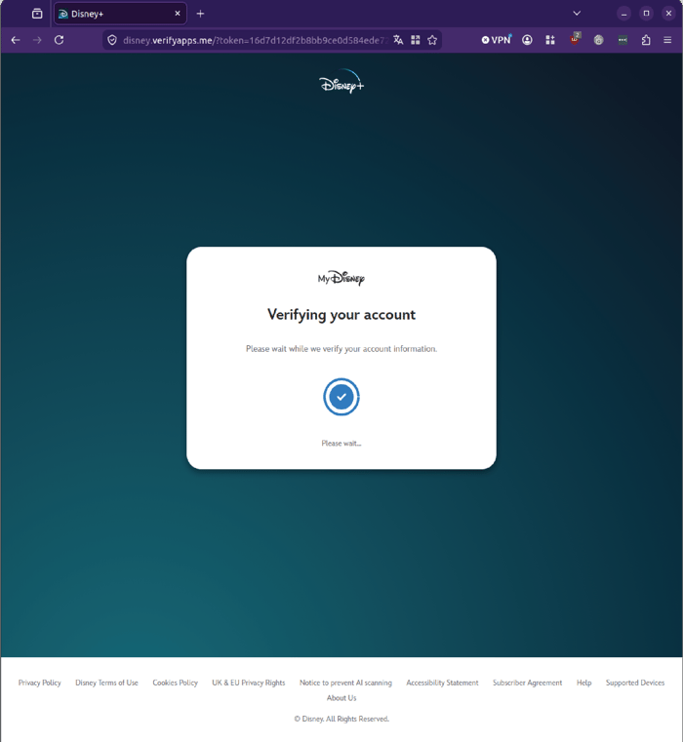
Task: Bookmark this page with the star icon
Action: [x=432, y=40]
